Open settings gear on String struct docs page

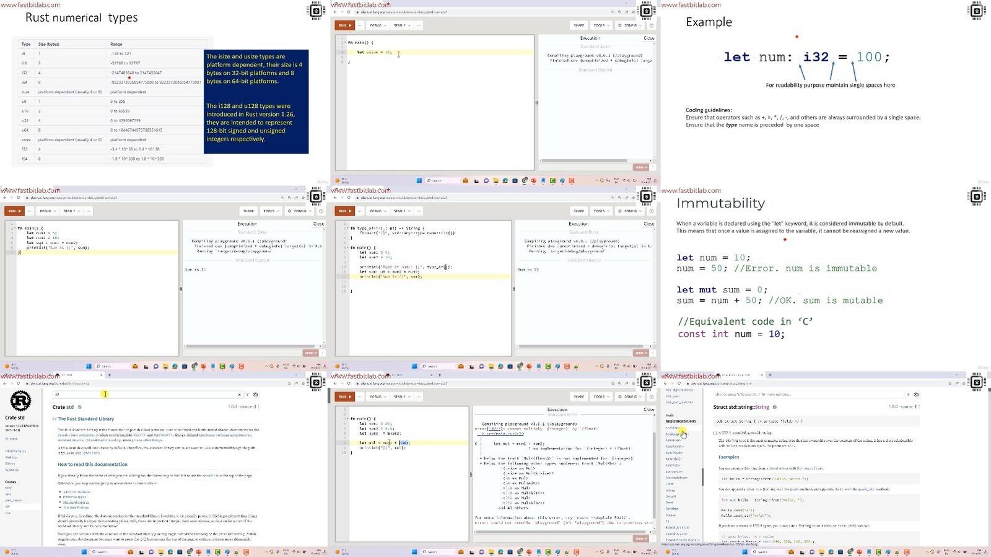tap(916, 395)
